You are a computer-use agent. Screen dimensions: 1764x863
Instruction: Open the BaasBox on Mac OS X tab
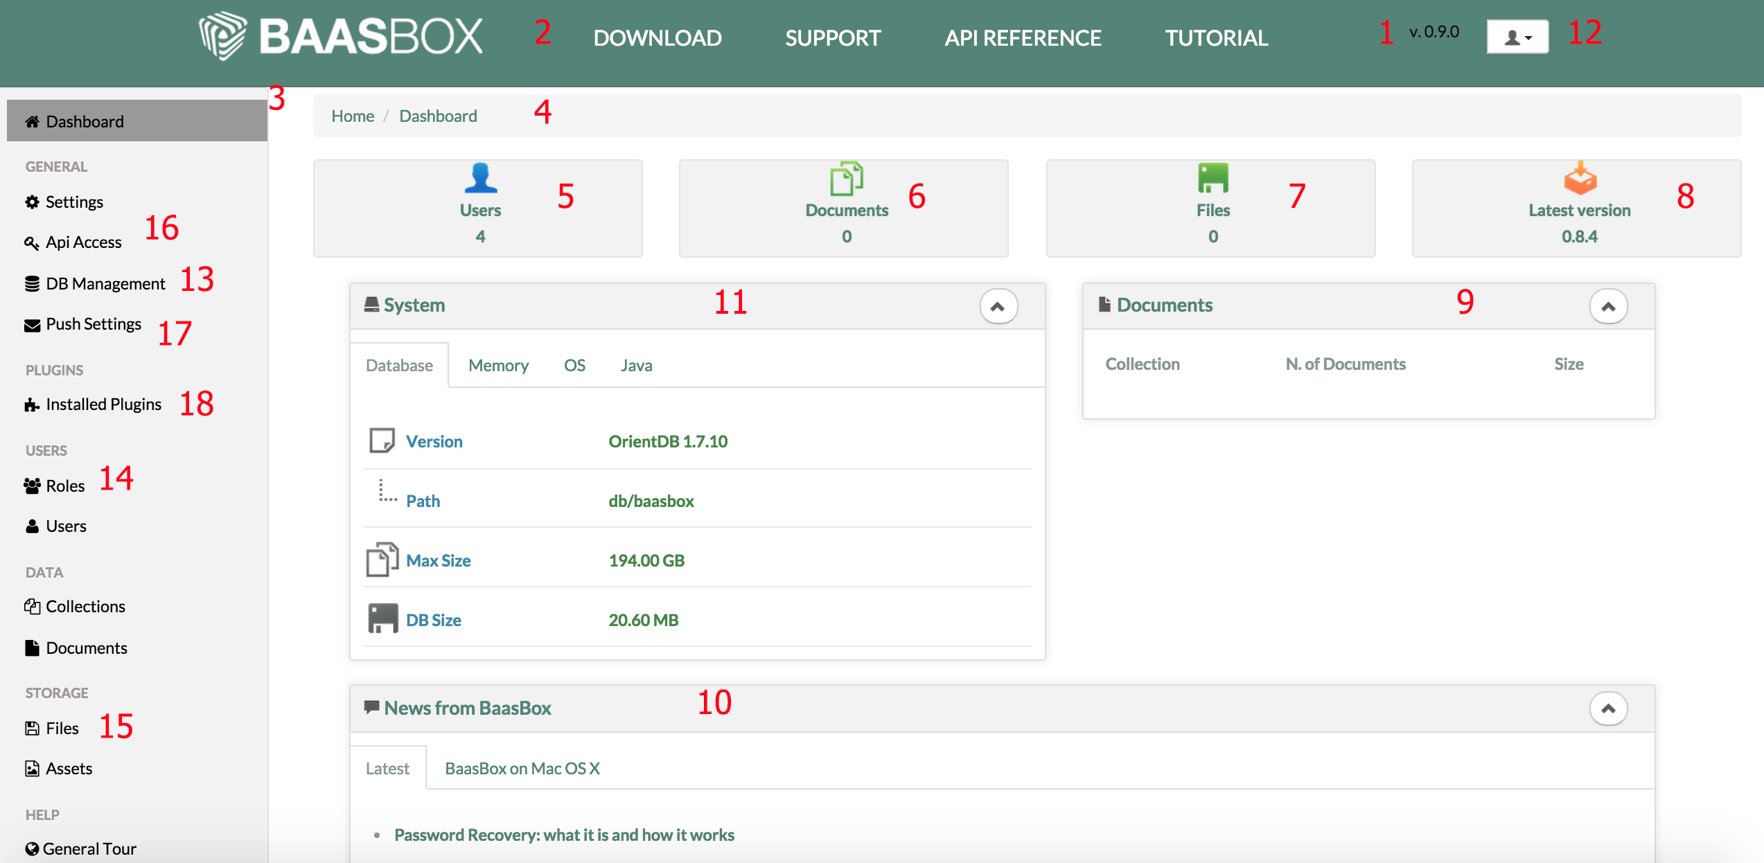522,769
